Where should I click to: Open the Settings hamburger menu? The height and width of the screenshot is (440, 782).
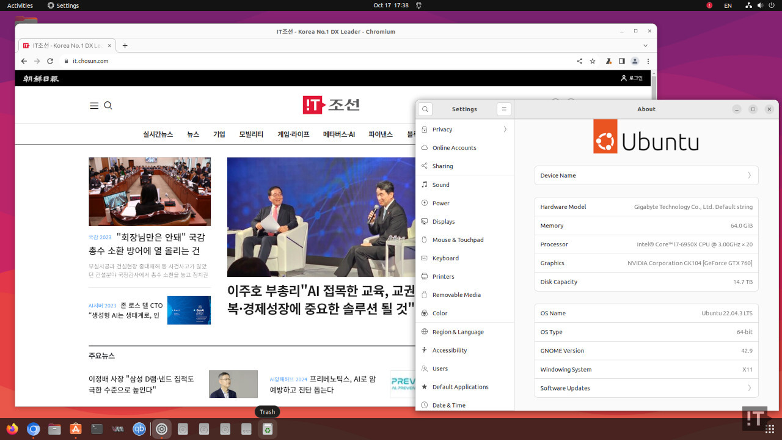coord(503,109)
